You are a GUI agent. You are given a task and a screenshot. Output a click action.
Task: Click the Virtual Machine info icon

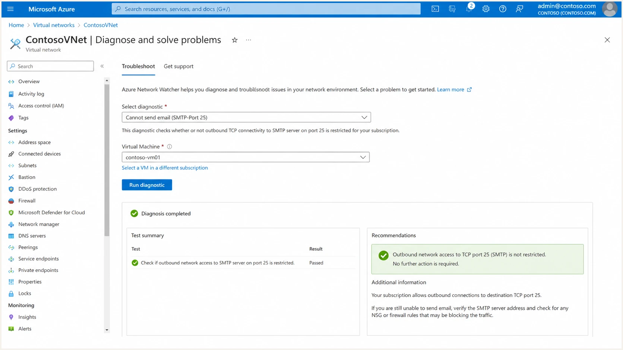[170, 147]
